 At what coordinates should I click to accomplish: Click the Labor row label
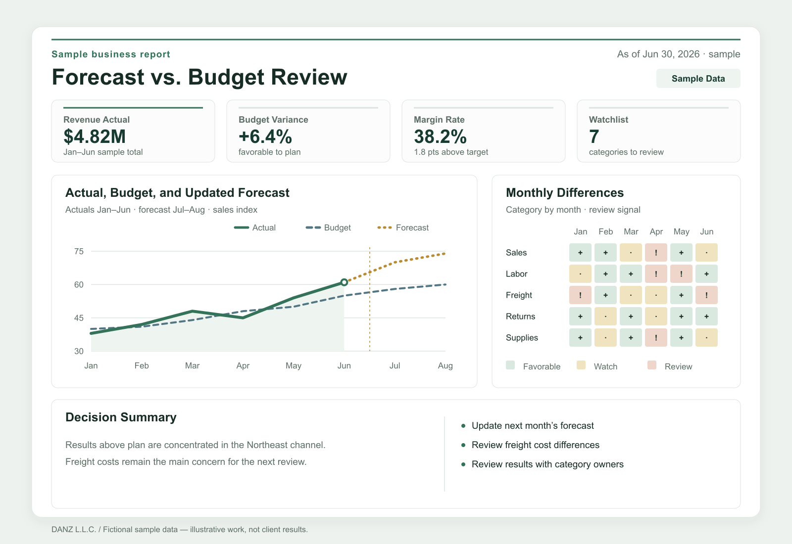(x=516, y=273)
